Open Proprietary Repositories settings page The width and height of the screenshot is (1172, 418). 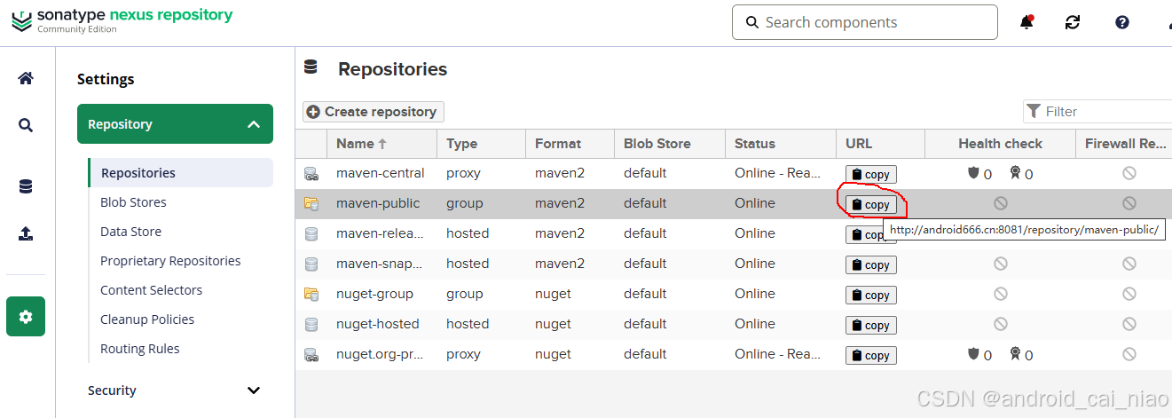point(170,261)
